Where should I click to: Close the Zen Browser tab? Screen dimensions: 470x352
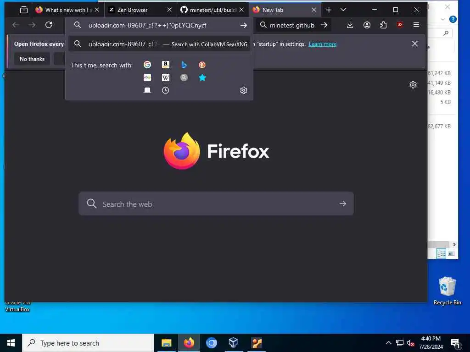coord(169,10)
